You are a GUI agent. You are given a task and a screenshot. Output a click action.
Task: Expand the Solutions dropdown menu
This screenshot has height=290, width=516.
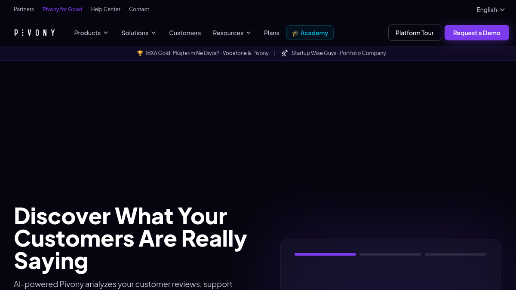click(x=138, y=33)
